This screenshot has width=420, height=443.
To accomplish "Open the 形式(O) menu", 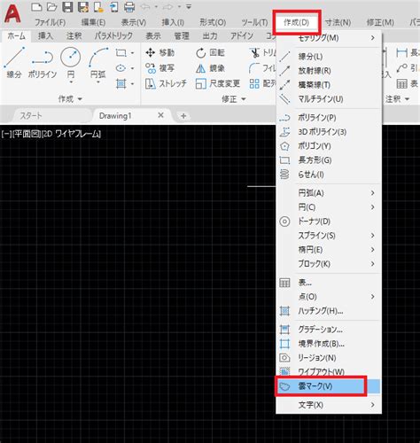I will click(213, 22).
